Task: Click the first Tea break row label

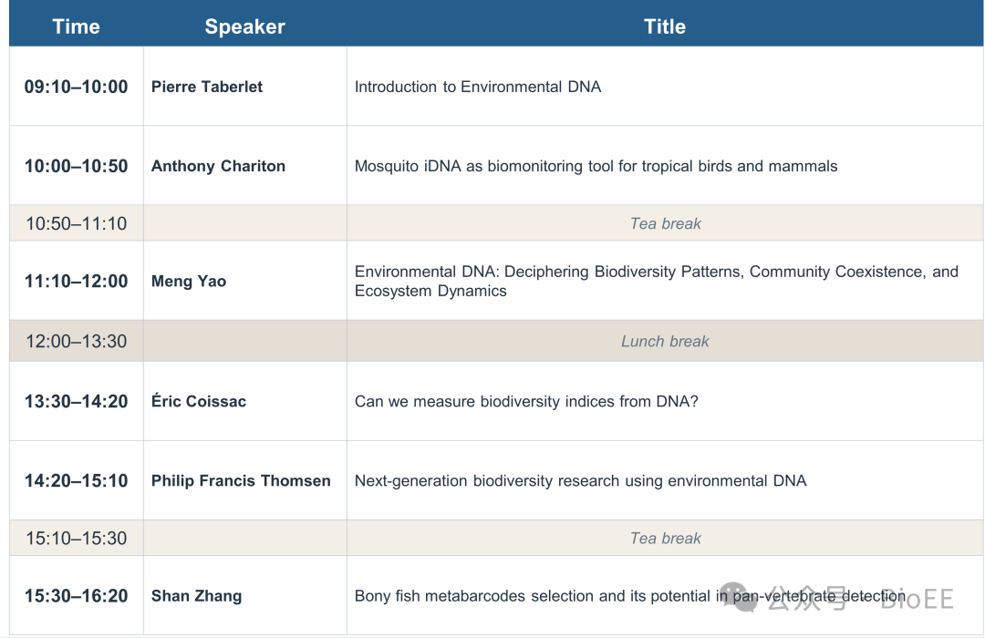Action: 665,223
